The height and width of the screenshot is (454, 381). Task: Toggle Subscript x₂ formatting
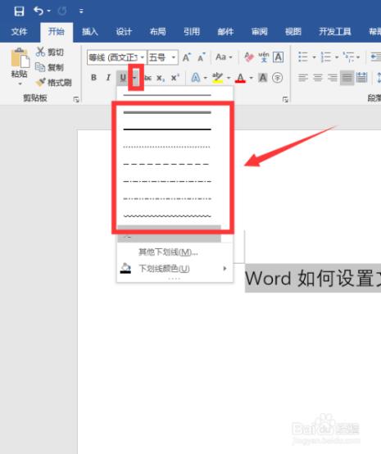click(161, 78)
